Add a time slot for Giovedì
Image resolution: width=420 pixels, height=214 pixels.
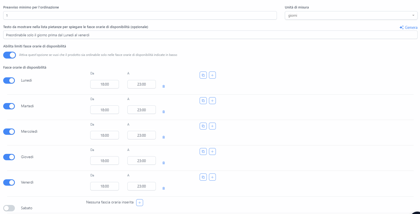[212, 151]
